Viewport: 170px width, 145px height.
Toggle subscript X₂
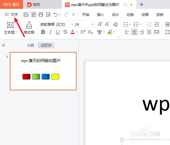point(90,32)
